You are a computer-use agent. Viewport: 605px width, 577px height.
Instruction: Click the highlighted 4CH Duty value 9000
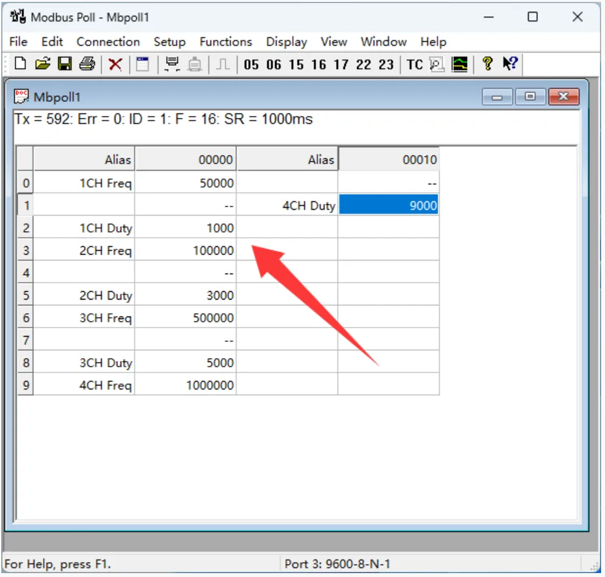pos(388,205)
